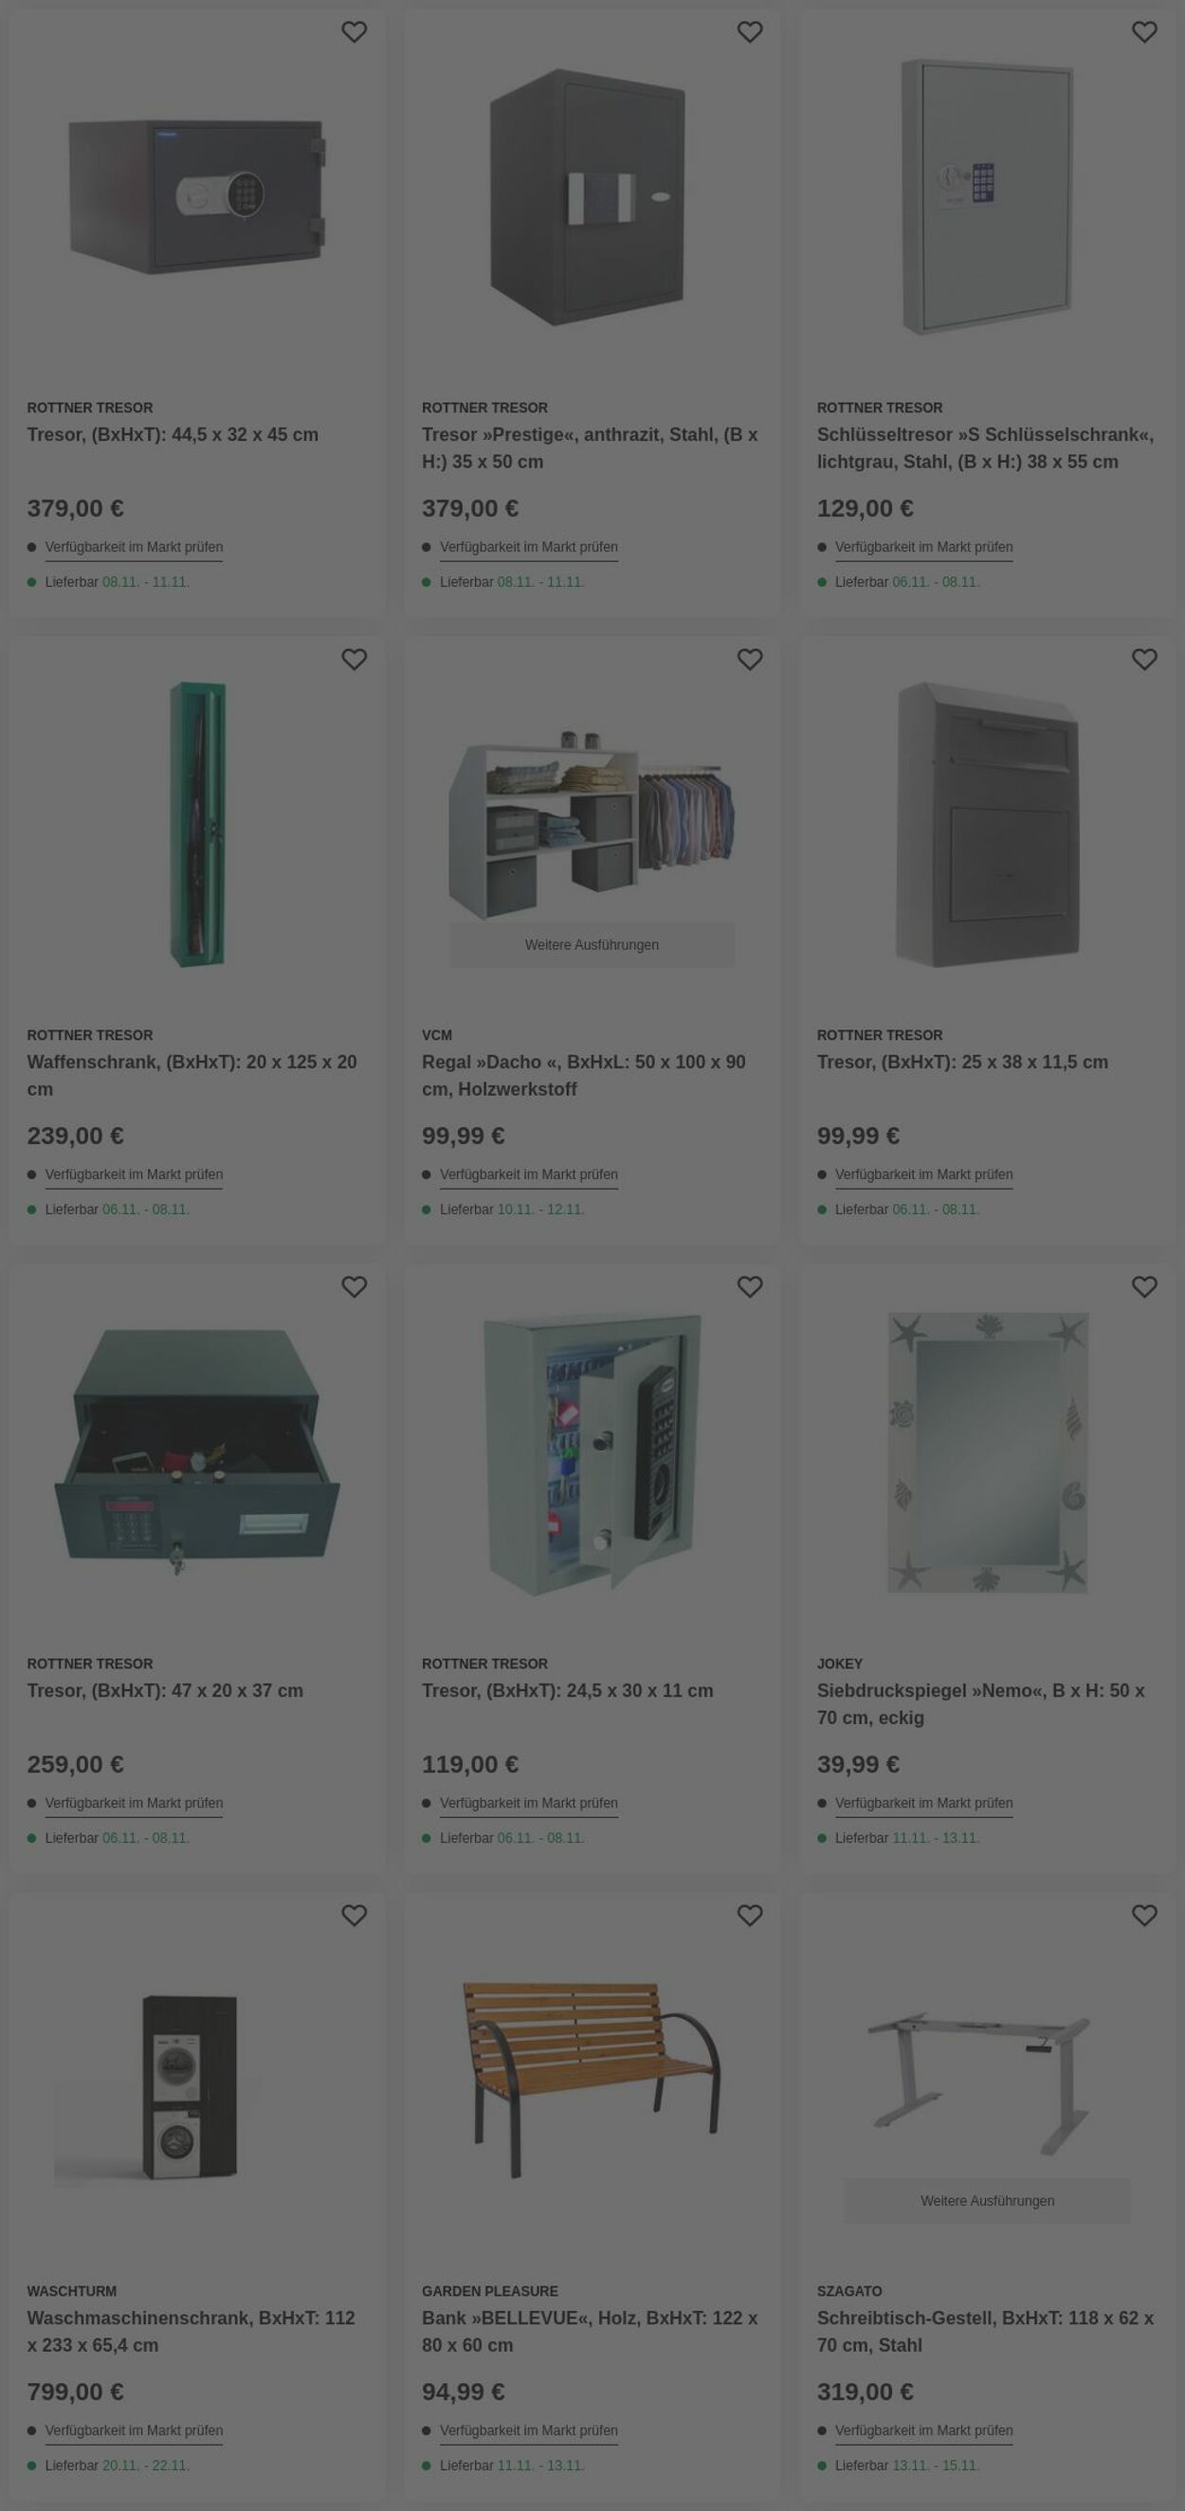View the open key safe 24,5 x 30 image
1185x2511 pixels.
tap(592, 1453)
